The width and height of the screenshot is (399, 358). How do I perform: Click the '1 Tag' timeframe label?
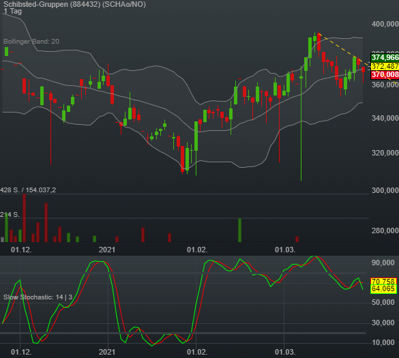[x=12, y=11]
